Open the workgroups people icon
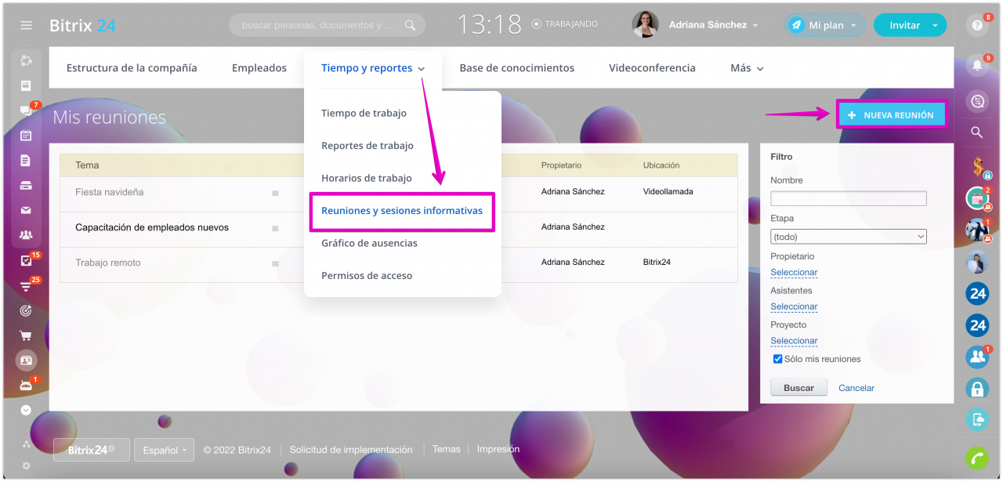The image size is (1003, 482). 26,234
